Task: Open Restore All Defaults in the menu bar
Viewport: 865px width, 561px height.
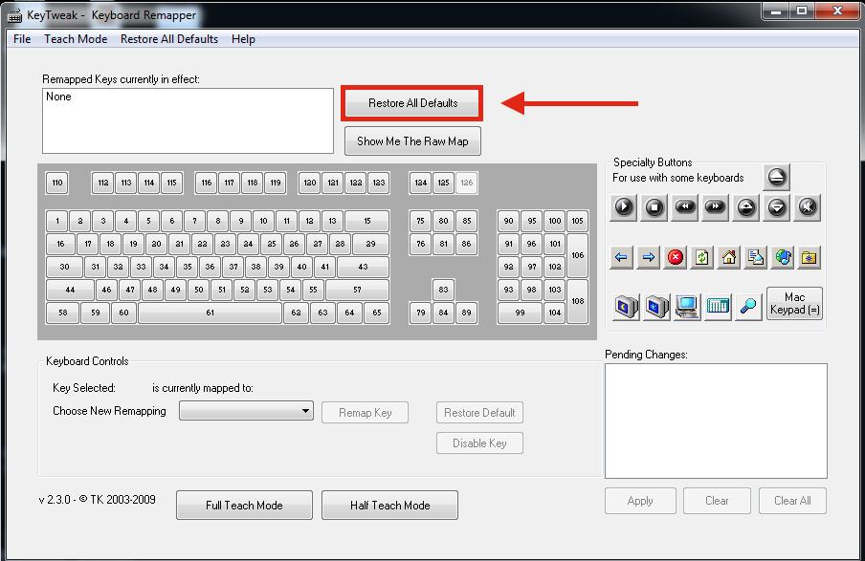Action: click(x=169, y=39)
